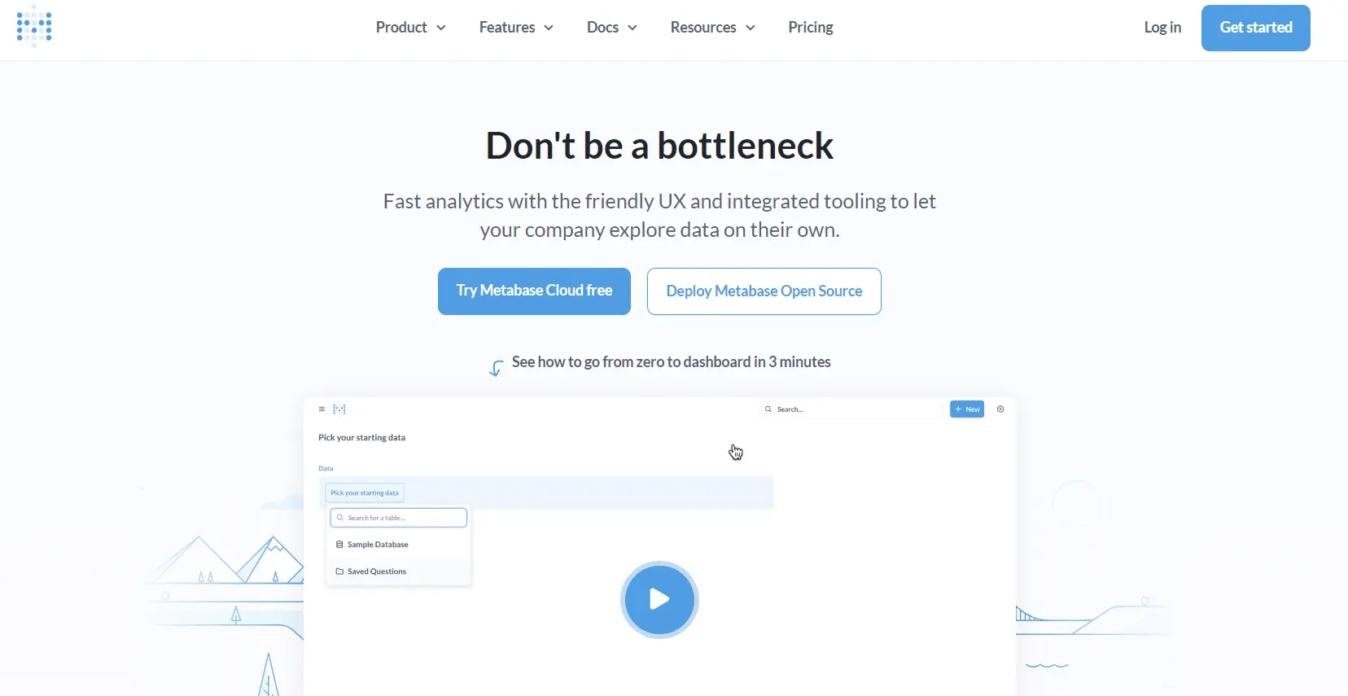
Task: Click Try Metabase Cloud free
Action: (x=534, y=291)
